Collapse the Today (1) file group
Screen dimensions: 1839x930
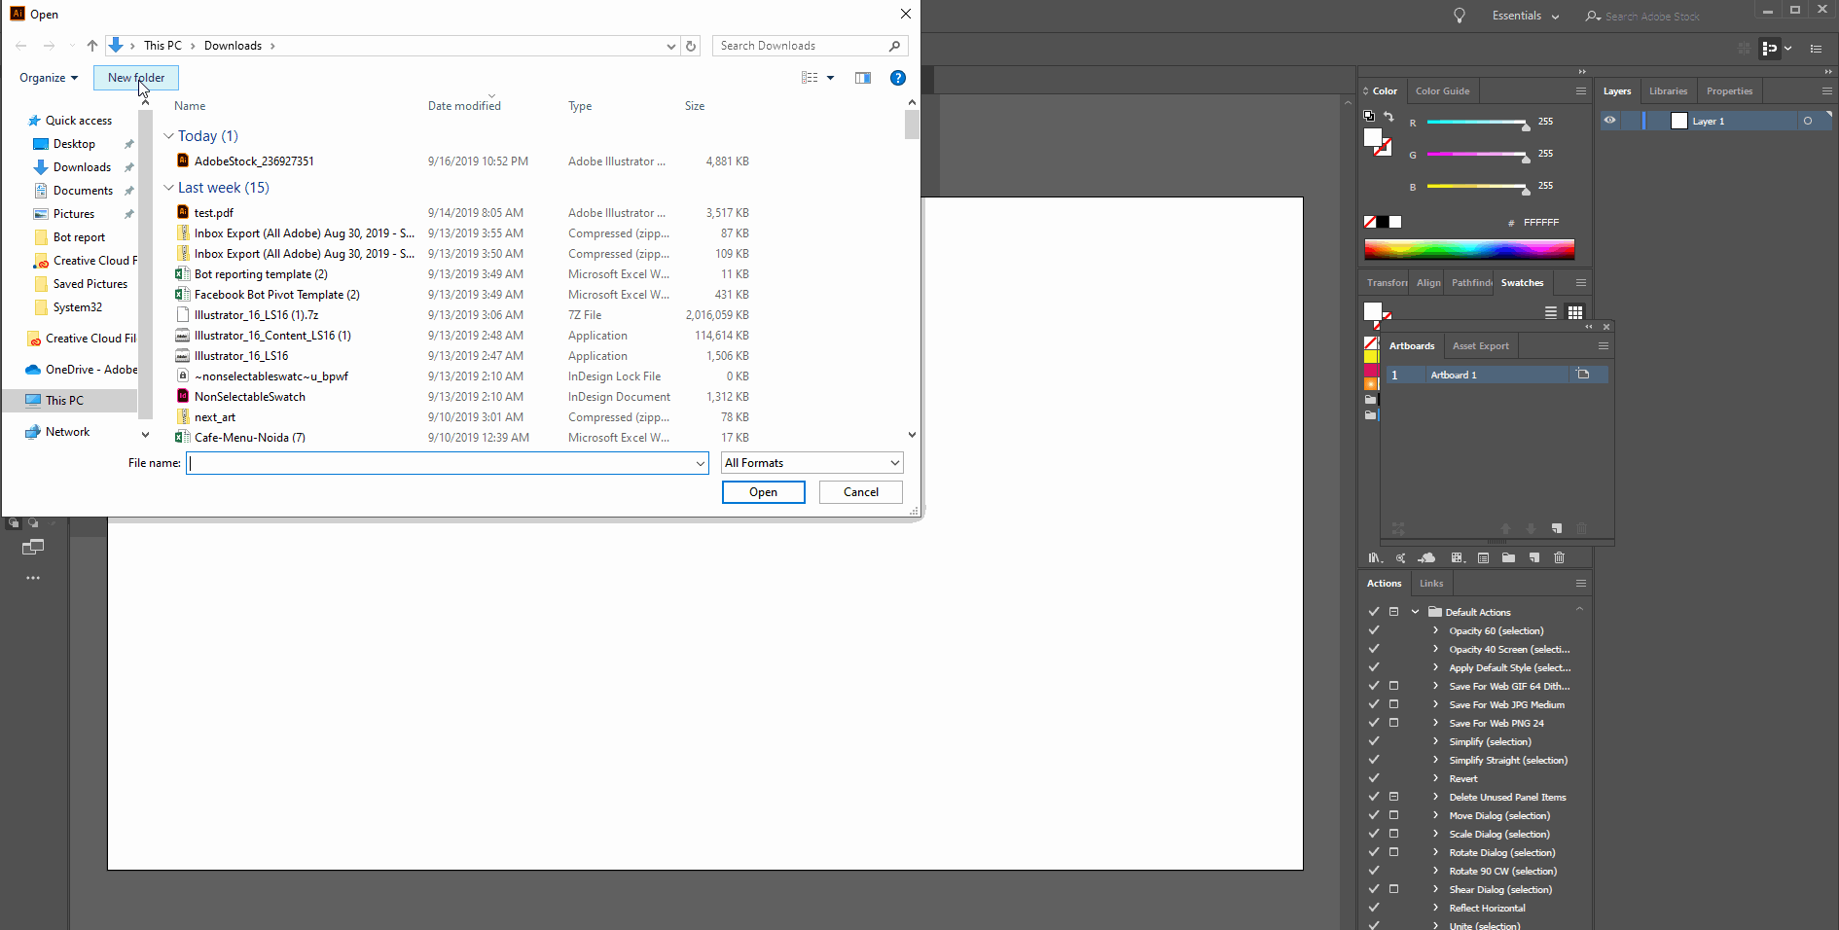pos(168,136)
